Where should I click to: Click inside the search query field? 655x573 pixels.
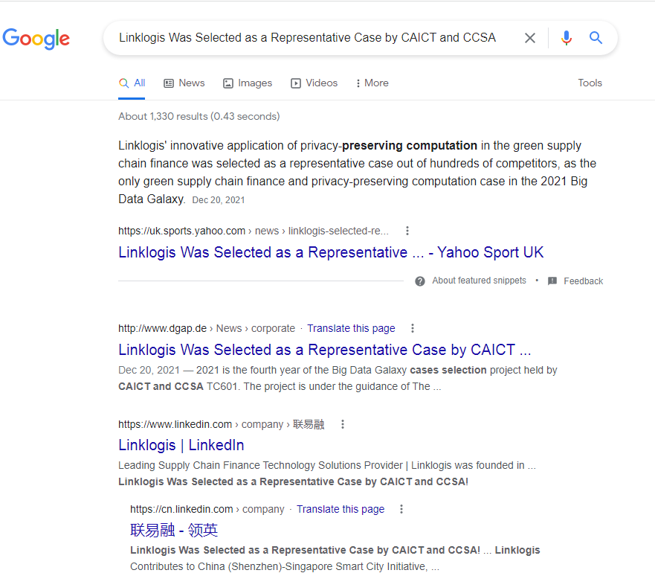(307, 38)
